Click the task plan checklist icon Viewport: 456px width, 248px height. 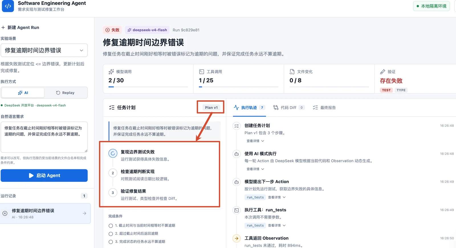(112, 108)
